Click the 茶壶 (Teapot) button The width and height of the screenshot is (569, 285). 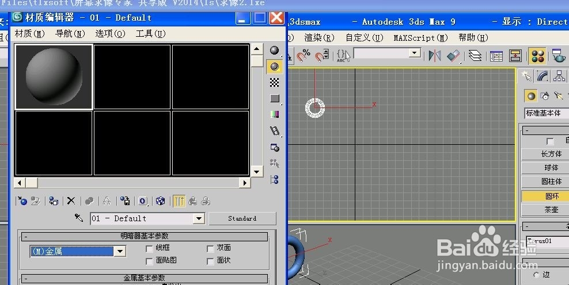pos(545,210)
